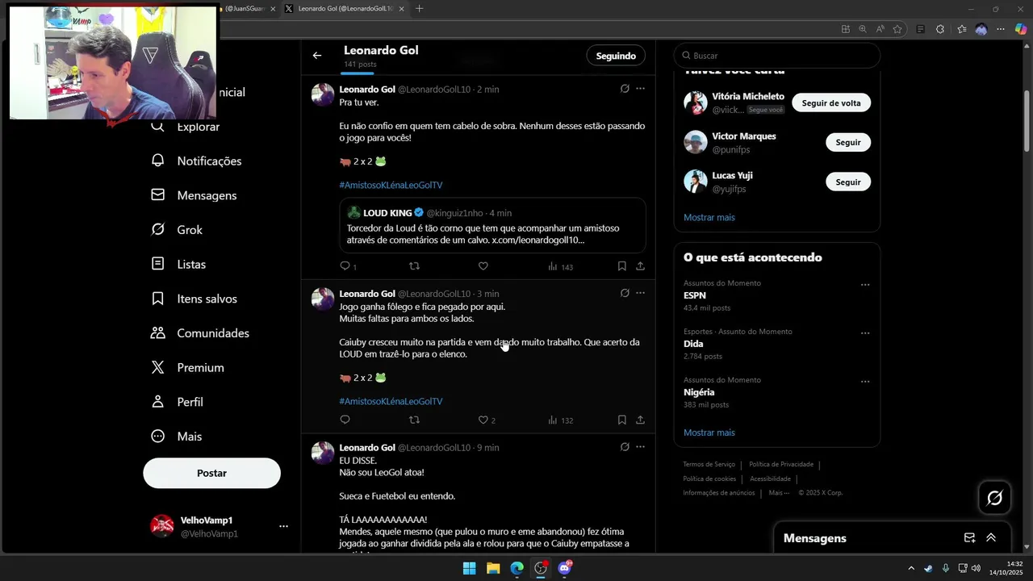Viewport: 1033px width, 581px height.
Task: Open options for Dida trend
Action: pyautogui.click(x=865, y=333)
